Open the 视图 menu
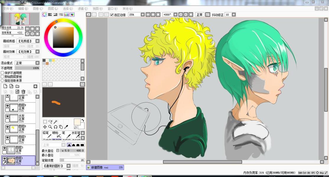This screenshot has width=329, height=177. point(97,9)
